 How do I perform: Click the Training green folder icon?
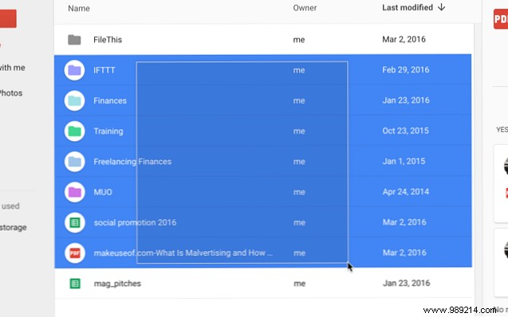click(74, 131)
